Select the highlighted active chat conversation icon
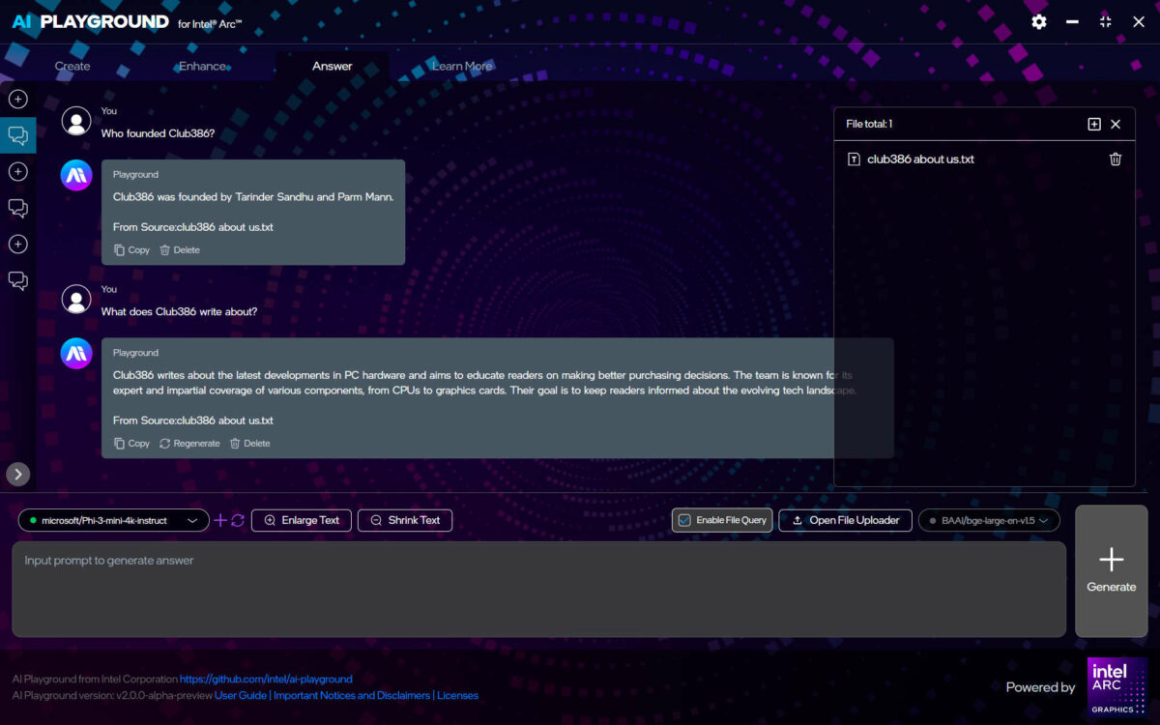Screen dimensions: 1160x725 point(17,135)
